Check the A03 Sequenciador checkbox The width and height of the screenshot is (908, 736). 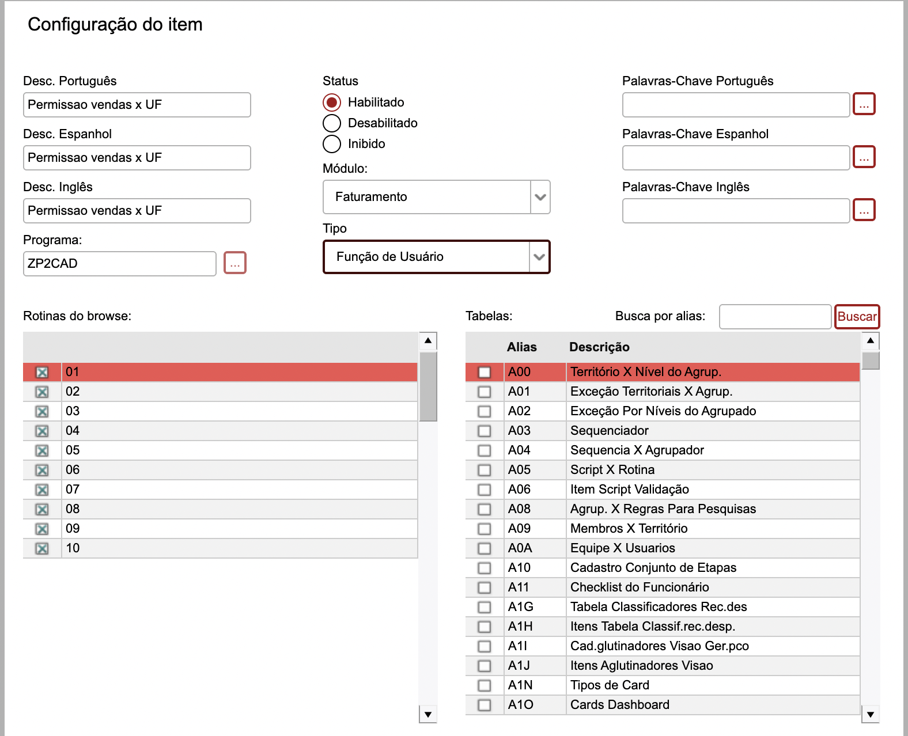485,431
